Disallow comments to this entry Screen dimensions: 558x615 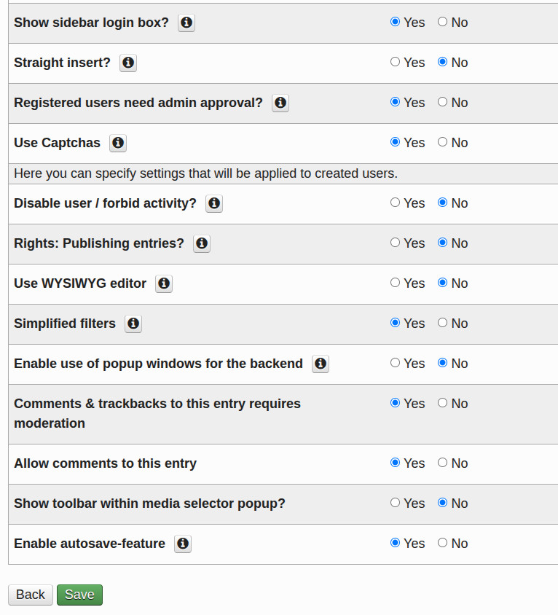(441, 463)
